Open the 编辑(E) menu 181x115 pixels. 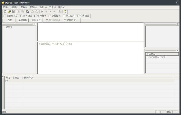tap(15, 7)
